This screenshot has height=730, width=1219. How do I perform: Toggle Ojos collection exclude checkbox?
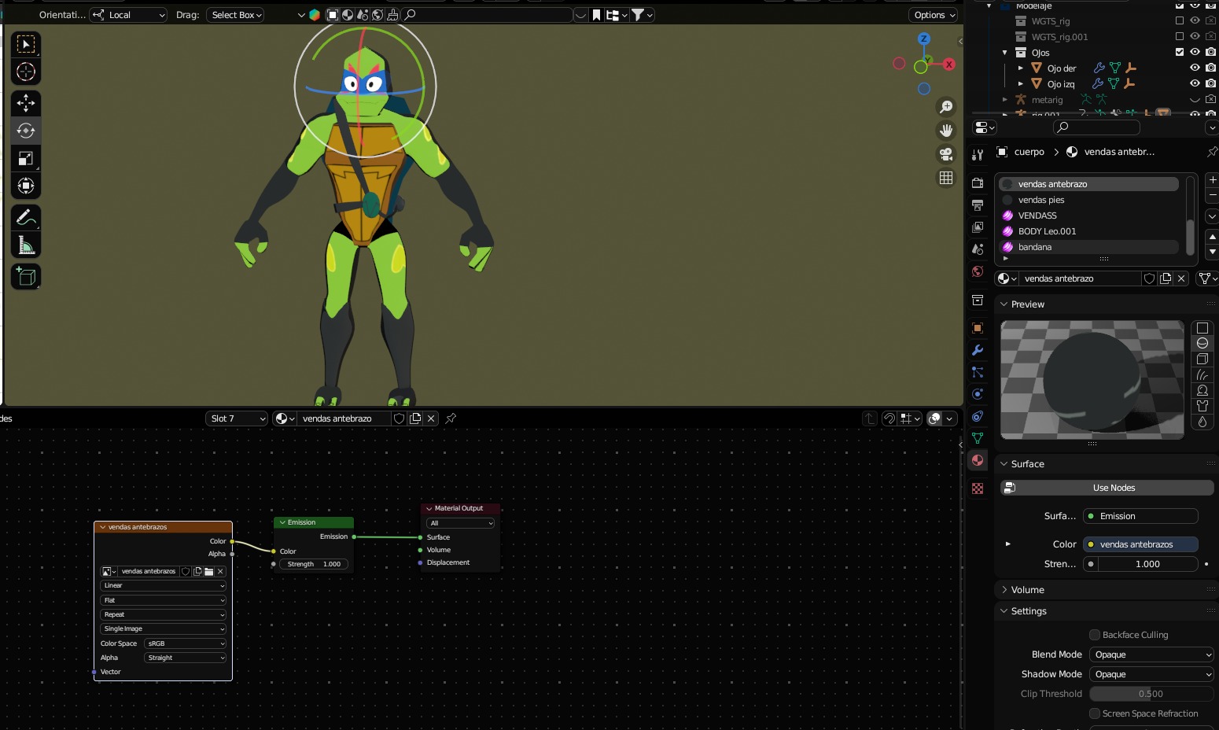tap(1180, 52)
